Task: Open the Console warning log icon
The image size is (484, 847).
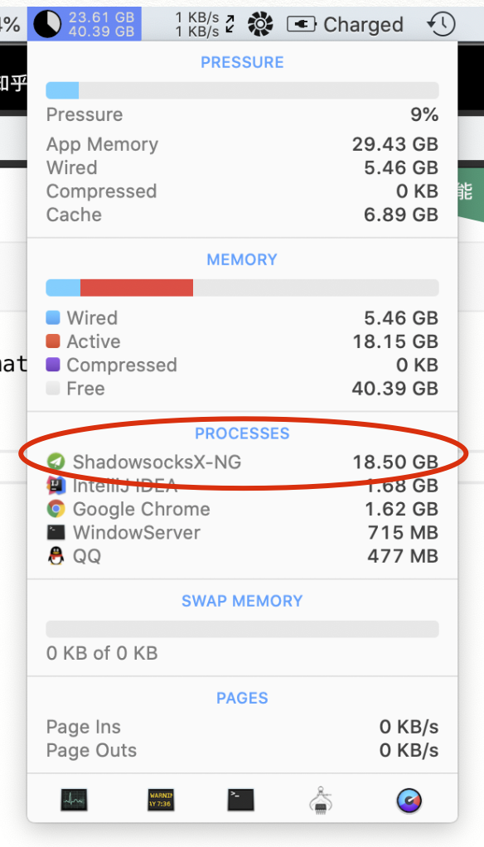Action: [160, 801]
